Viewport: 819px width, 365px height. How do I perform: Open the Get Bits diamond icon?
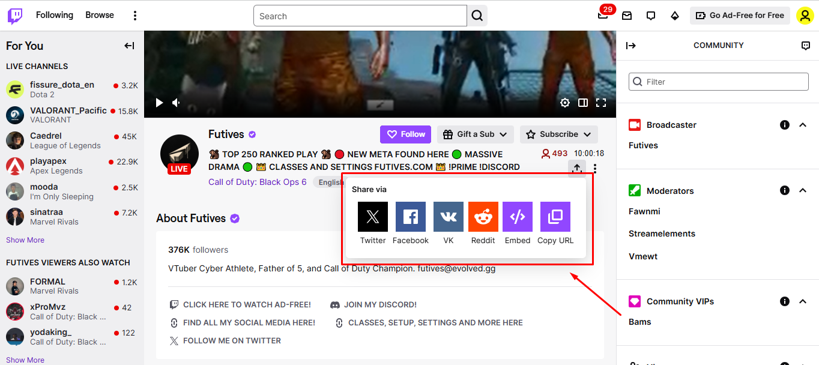tap(675, 16)
